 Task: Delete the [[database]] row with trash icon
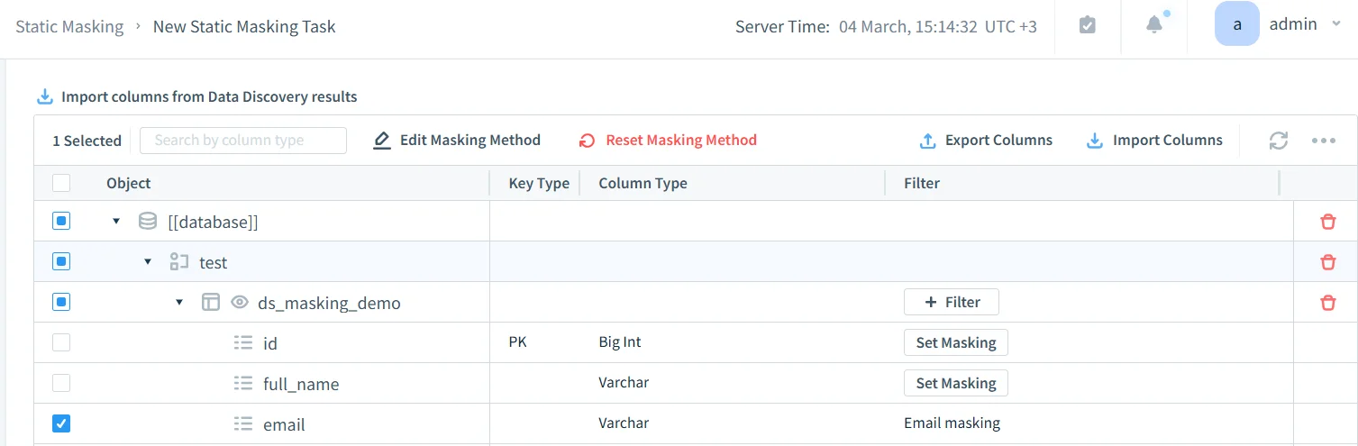(x=1328, y=222)
